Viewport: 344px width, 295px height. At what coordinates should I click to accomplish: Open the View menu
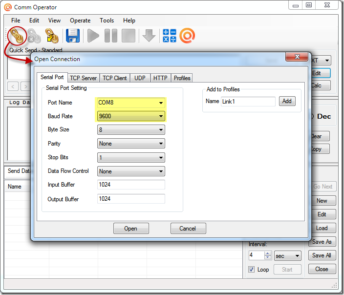coord(54,21)
